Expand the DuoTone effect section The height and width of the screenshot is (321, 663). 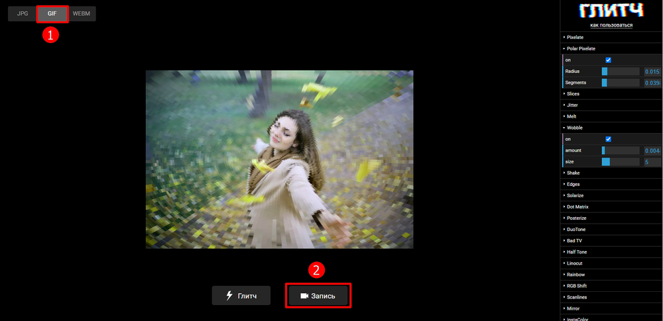611,230
